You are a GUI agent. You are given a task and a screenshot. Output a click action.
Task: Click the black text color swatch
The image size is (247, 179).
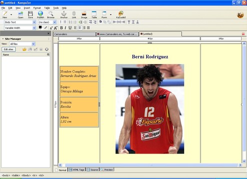pos(40,27)
